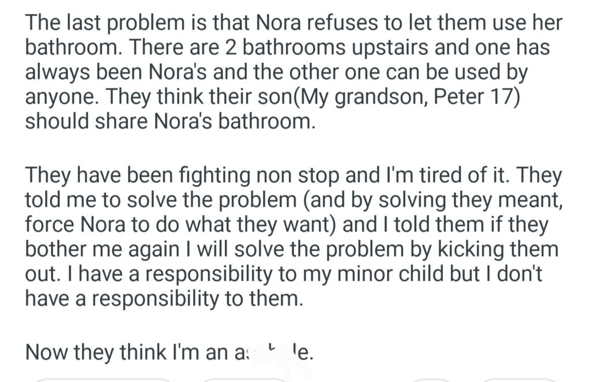Screen dimensions: 592x382
Task: Click the line 'have a responsibility to them.'
Action: point(164,298)
